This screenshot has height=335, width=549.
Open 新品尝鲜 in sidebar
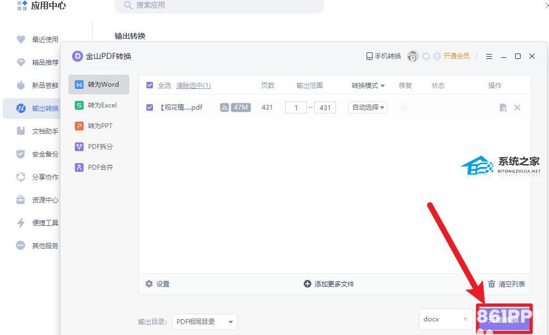tap(38, 85)
